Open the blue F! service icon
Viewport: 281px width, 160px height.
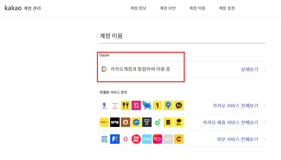[x=115, y=139]
